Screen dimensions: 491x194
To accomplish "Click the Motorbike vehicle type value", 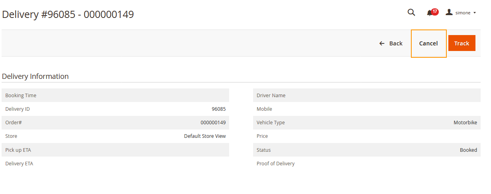I will (465, 123).
